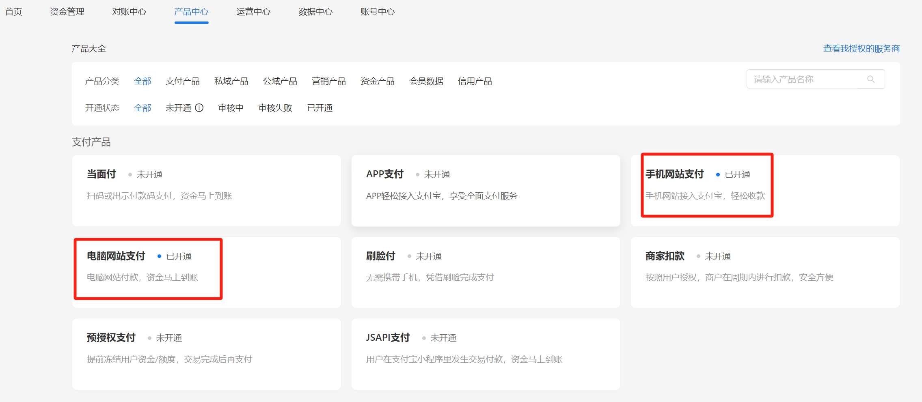Screen dimensions: 922x402
Task: Open the 当面付 product card
Action: [206, 190]
